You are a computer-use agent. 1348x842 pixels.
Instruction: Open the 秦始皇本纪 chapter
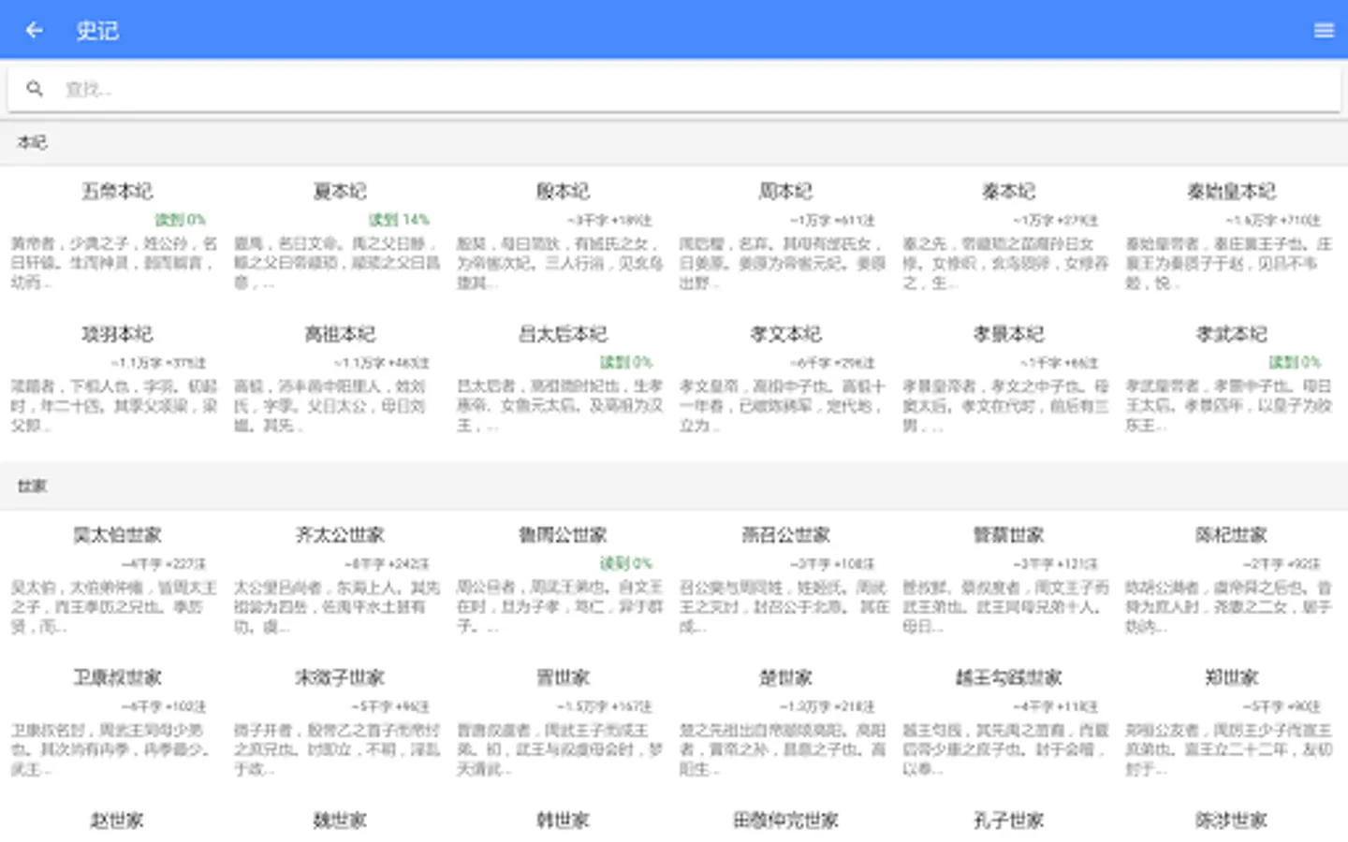[1230, 238]
